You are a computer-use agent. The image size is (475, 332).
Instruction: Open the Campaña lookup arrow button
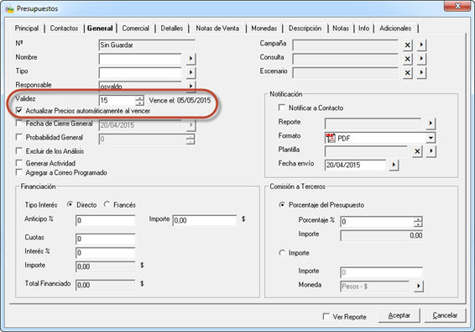pos(421,45)
